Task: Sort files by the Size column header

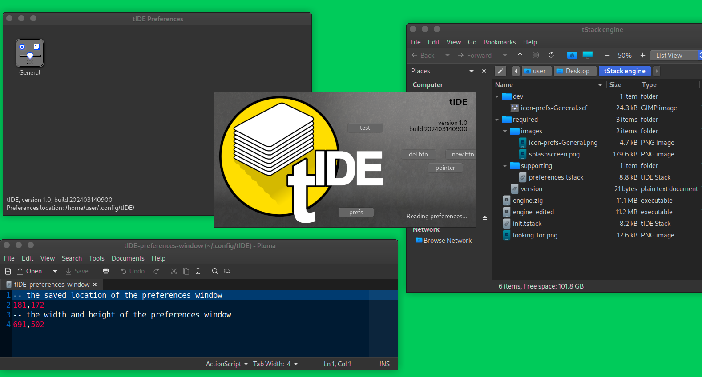Action: coord(622,85)
